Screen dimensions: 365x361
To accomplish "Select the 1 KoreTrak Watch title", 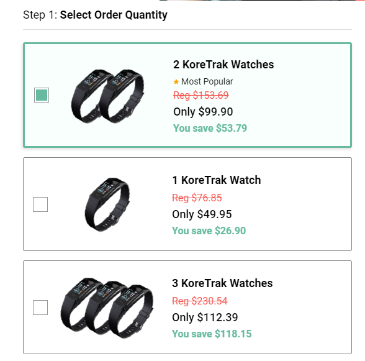I will (x=217, y=180).
